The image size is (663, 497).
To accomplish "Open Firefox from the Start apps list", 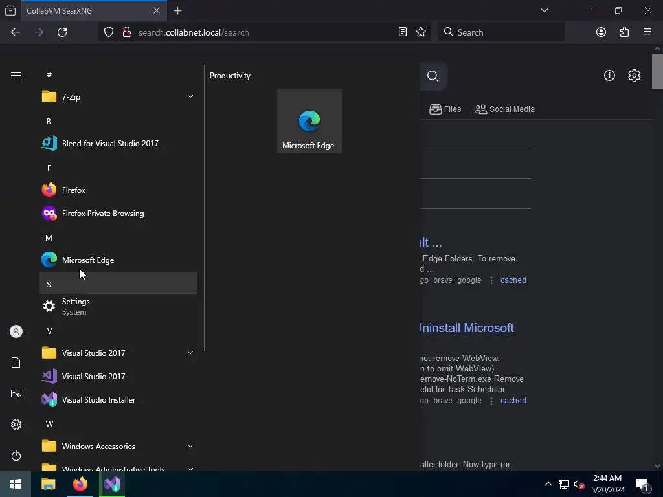I will click(118, 190).
